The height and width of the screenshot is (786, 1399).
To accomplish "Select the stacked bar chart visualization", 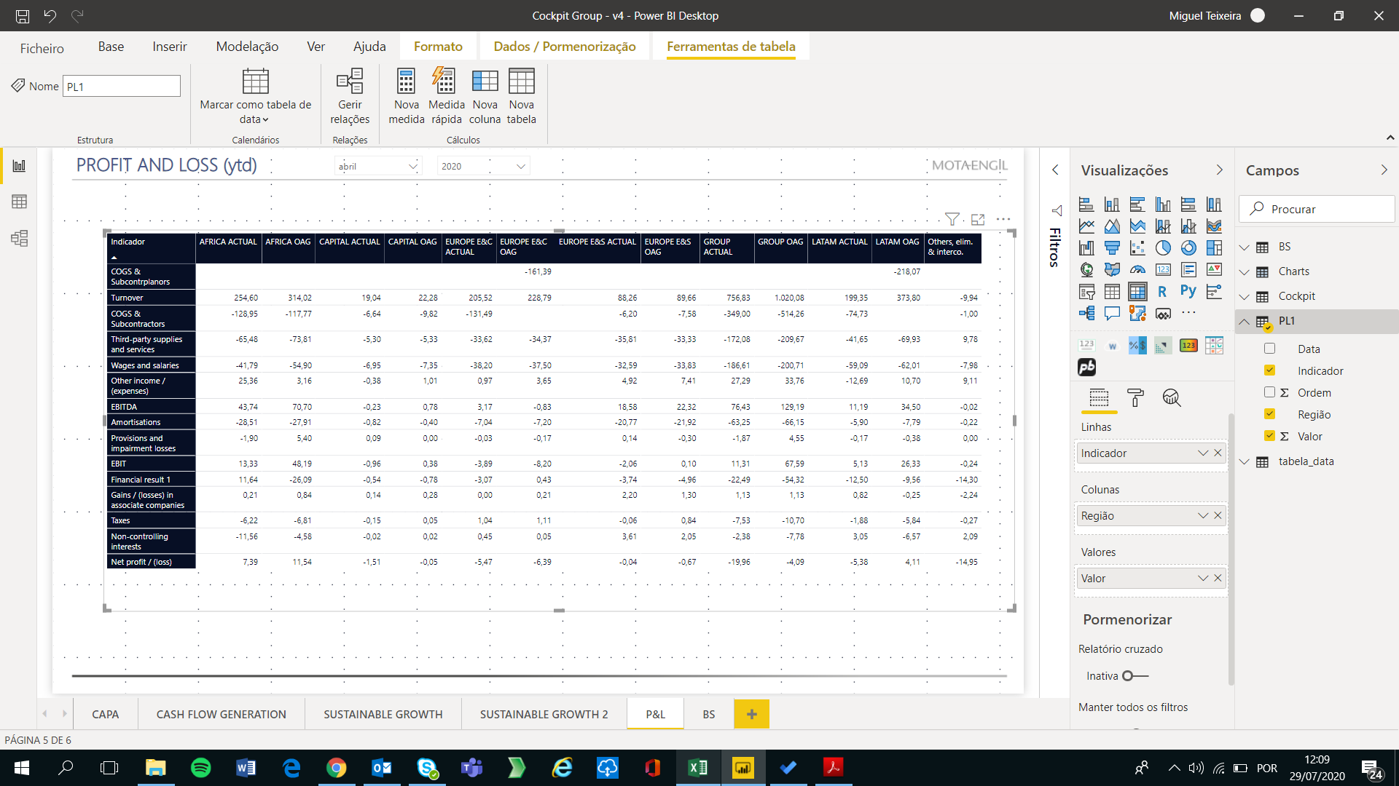I will pos(1086,205).
